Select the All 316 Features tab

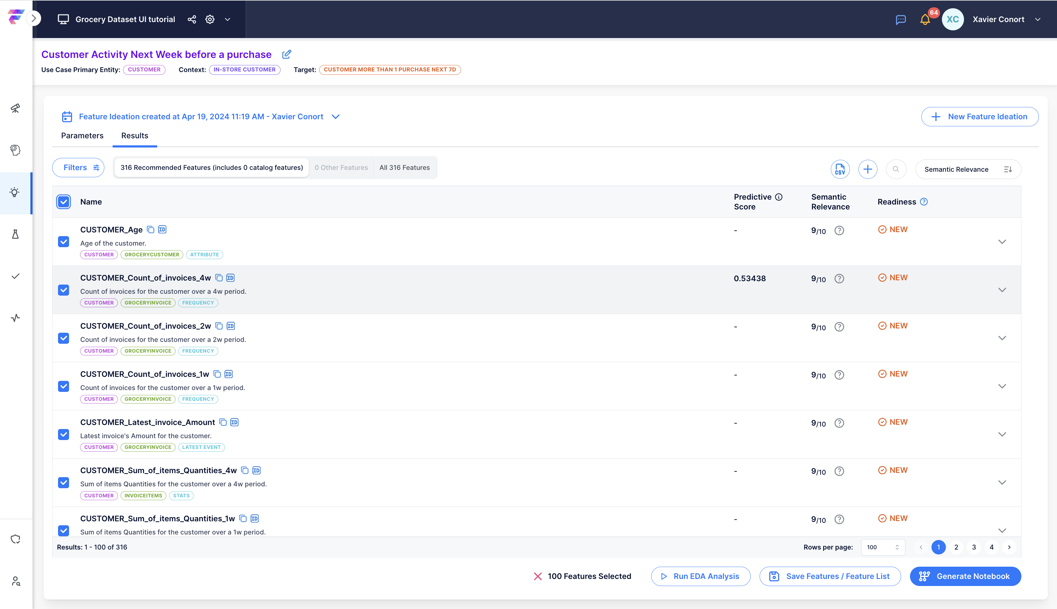pos(405,167)
